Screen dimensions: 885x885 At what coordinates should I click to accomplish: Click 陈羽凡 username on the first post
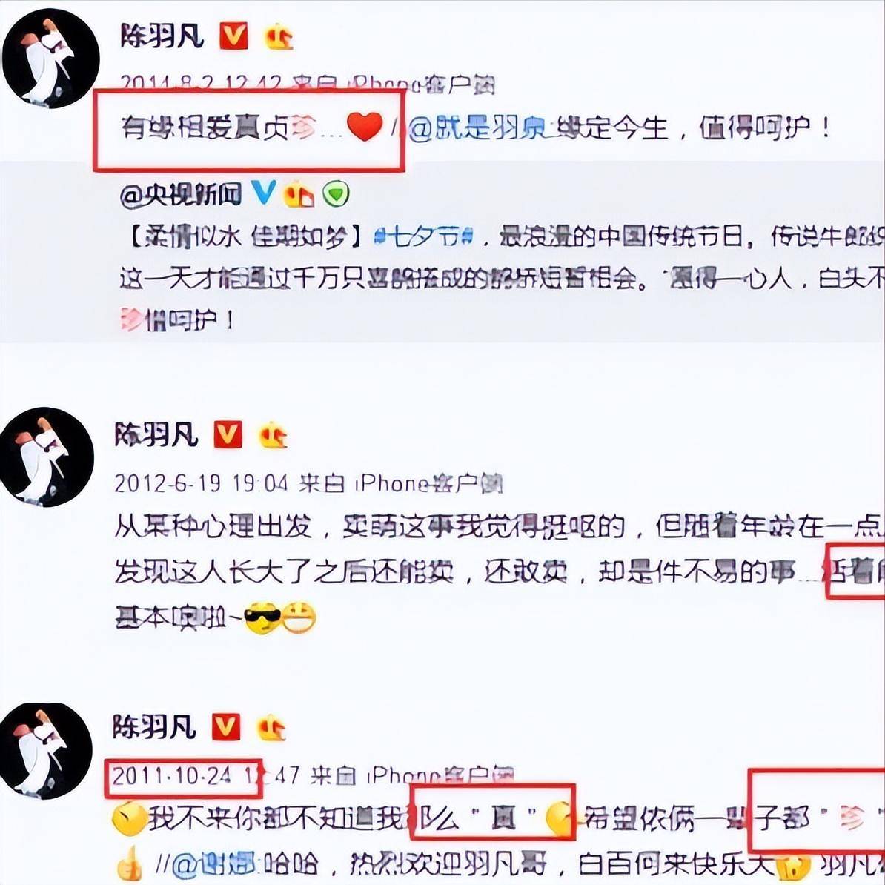click(x=162, y=36)
